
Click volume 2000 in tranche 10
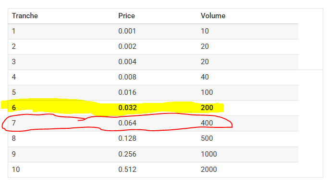click(x=209, y=170)
